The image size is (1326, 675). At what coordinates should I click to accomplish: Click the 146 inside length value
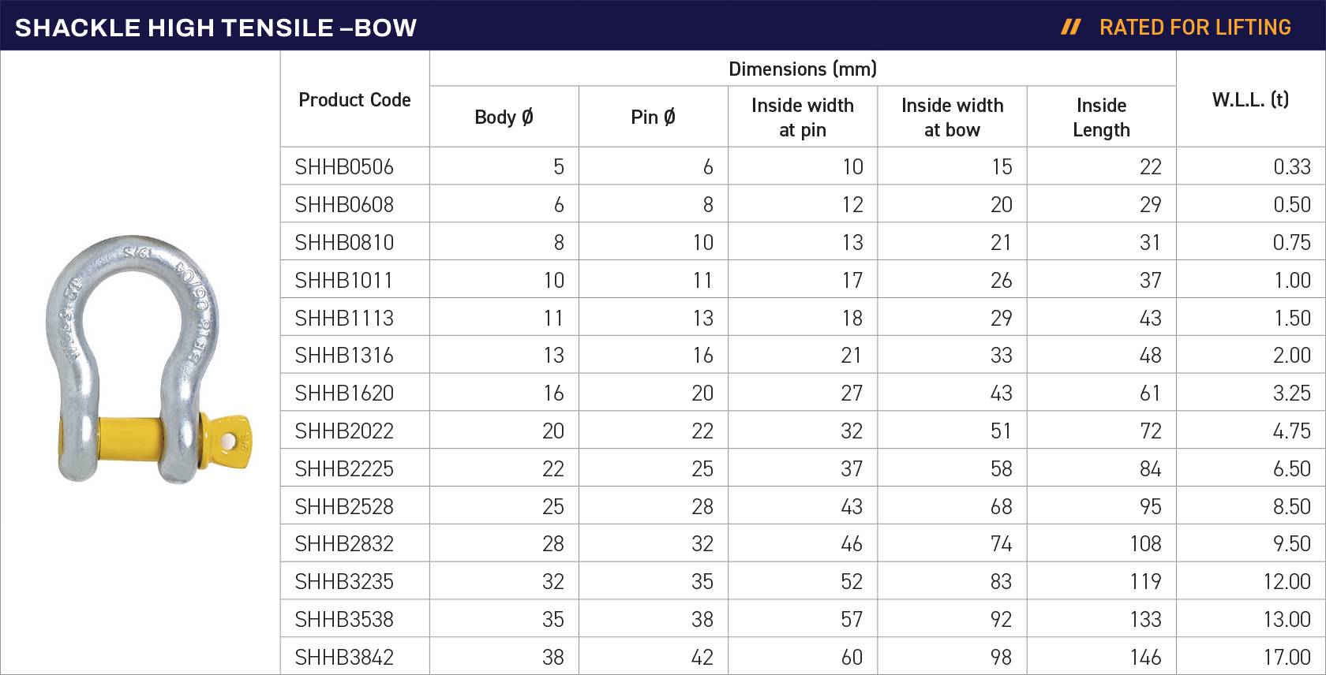coord(1145,658)
